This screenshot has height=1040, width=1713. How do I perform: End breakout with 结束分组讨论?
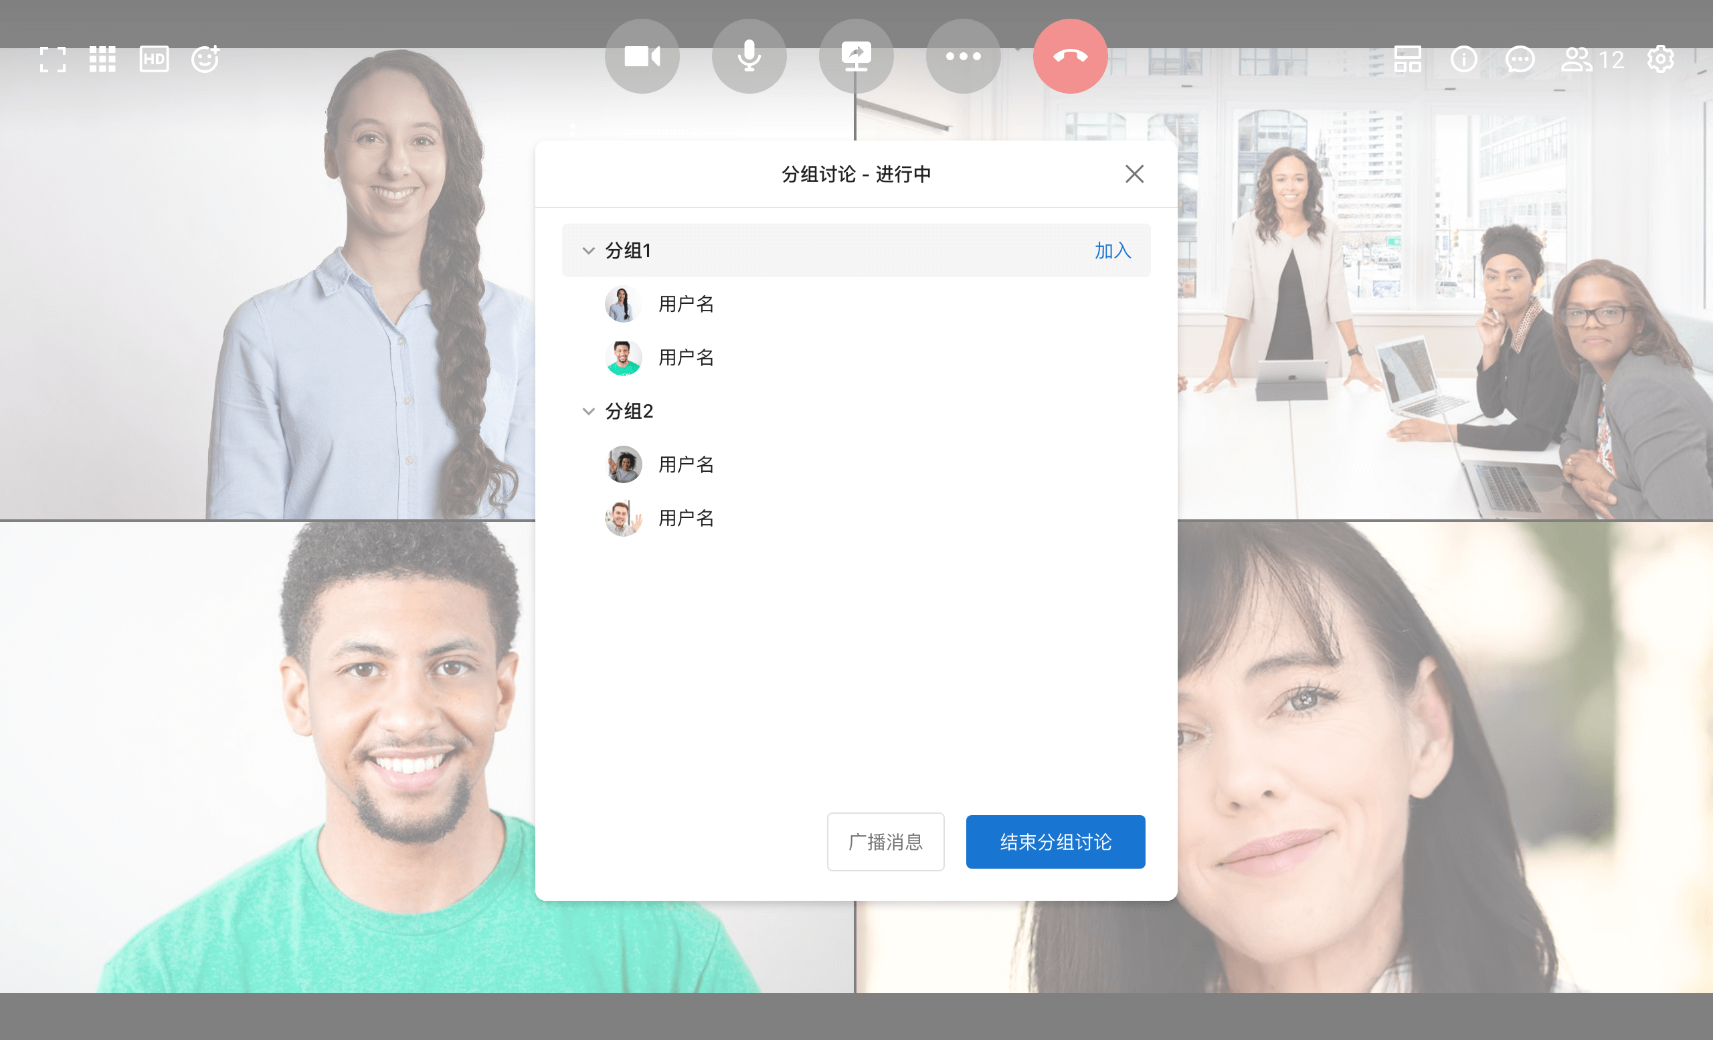[x=1055, y=842]
